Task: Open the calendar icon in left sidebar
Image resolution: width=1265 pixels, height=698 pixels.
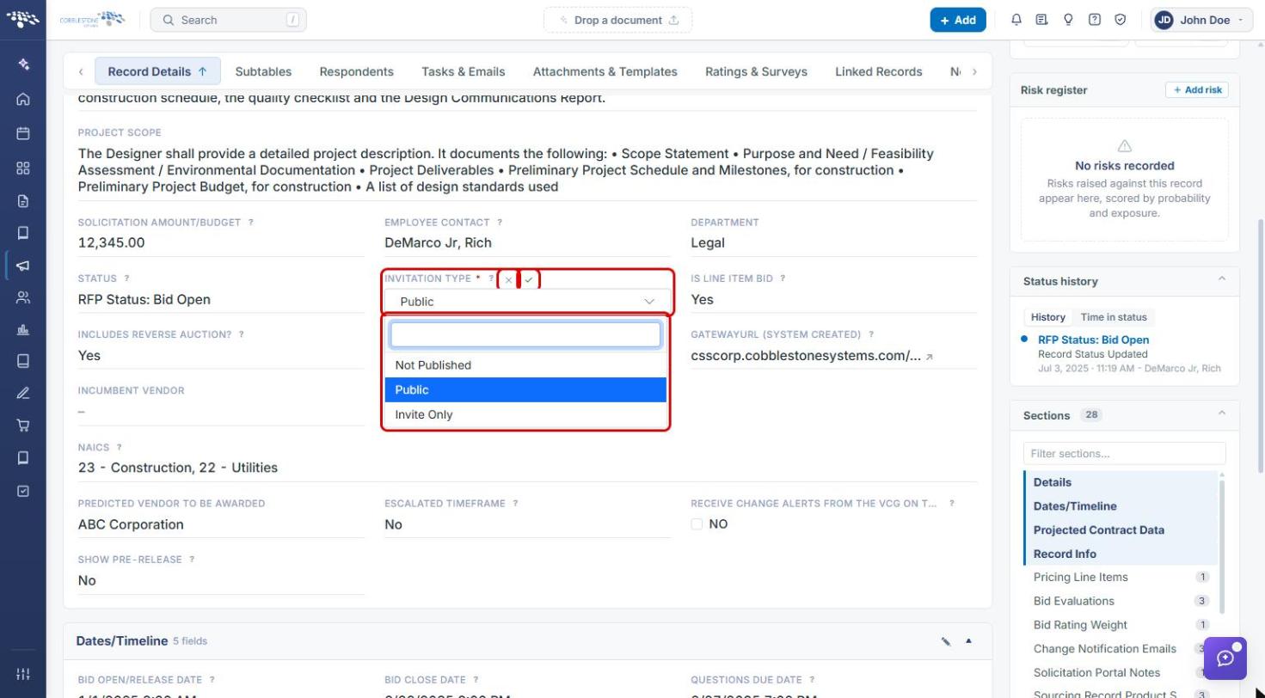Action: tap(23, 133)
